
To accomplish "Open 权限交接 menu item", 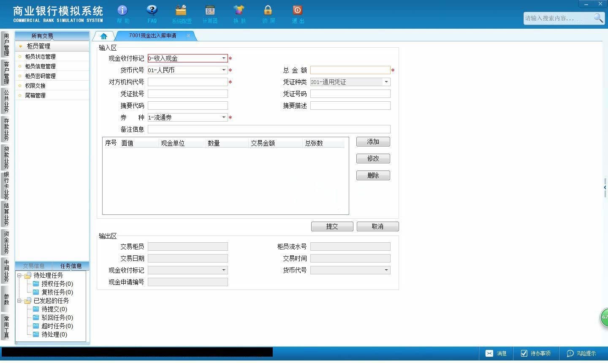I will click(52, 86).
